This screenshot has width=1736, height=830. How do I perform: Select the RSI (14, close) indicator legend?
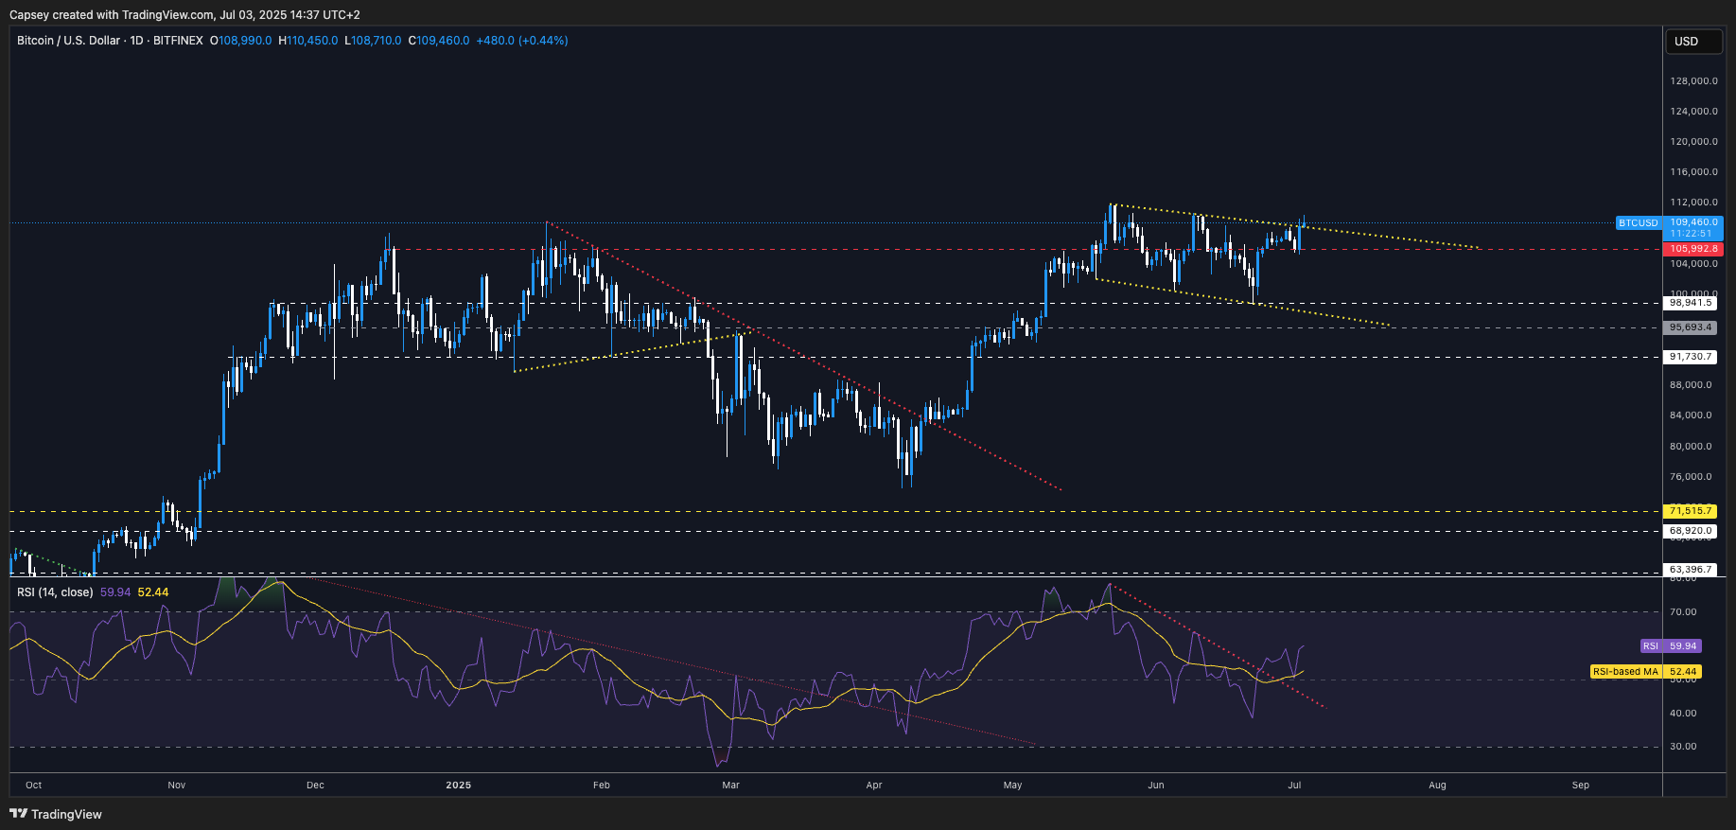(55, 592)
